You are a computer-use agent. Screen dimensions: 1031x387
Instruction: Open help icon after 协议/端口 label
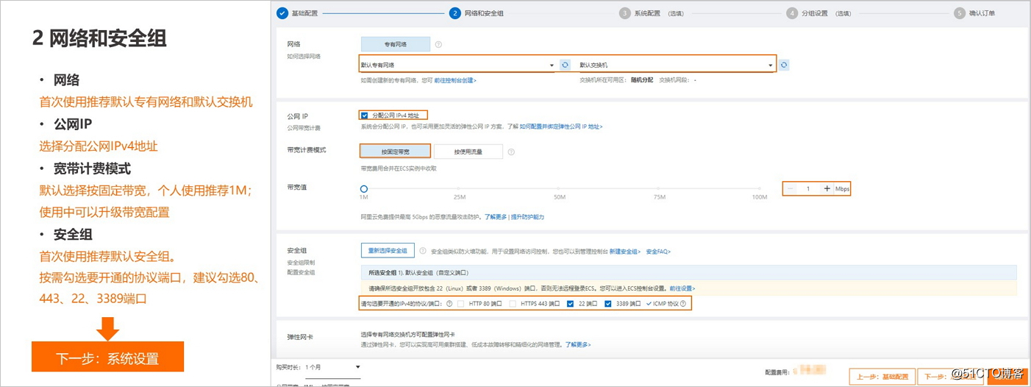(x=449, y=304)
